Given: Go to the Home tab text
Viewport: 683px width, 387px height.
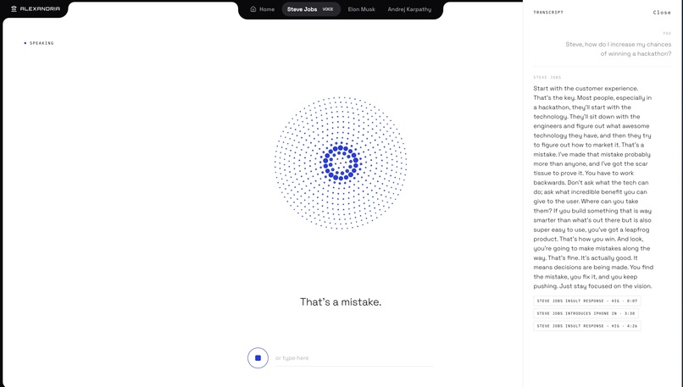Looking at the screenshot, I should tap(267, 9).
